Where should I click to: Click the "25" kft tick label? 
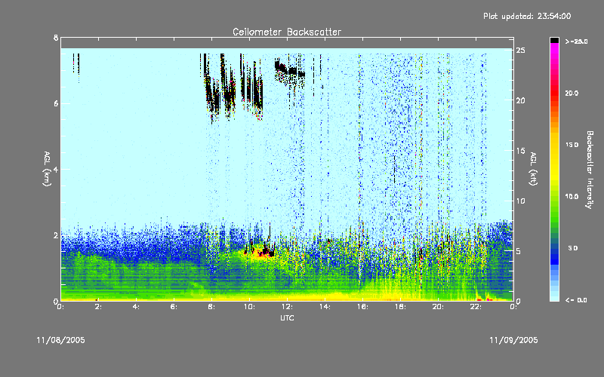tap(521, 51)
